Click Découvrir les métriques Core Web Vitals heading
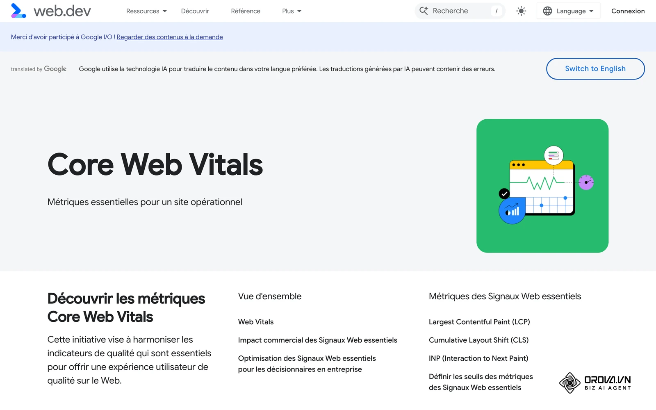This screenshot has width=656, height=410. [x=126, y=307]
